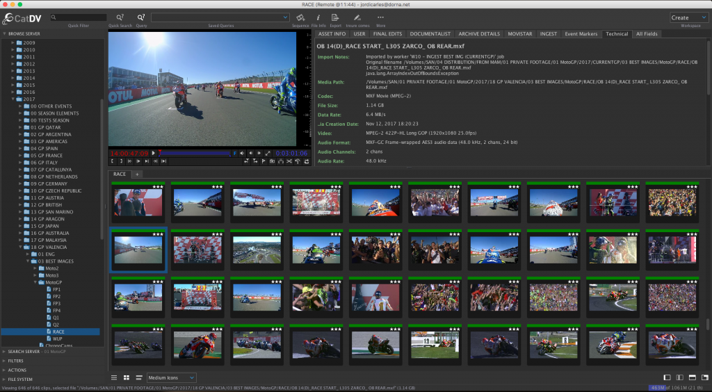The height and width of the screenshot is (392, 712).
Task: Open the Sequence tool in toolbar
Action: pos(300,17)
